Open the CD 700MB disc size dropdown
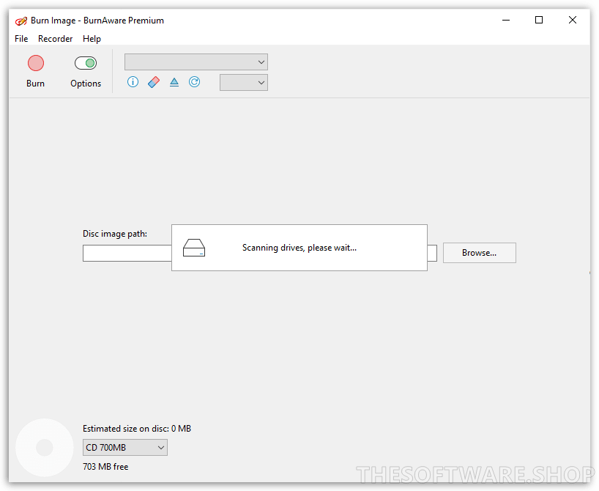Image resolution: width=599 pixels, height=491 pixels. [x=125, y=447]
